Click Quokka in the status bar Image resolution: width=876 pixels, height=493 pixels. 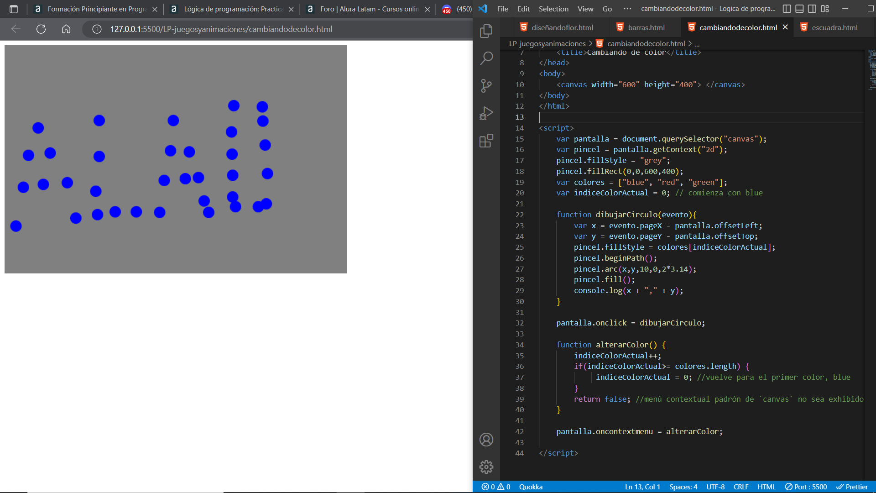531,487
